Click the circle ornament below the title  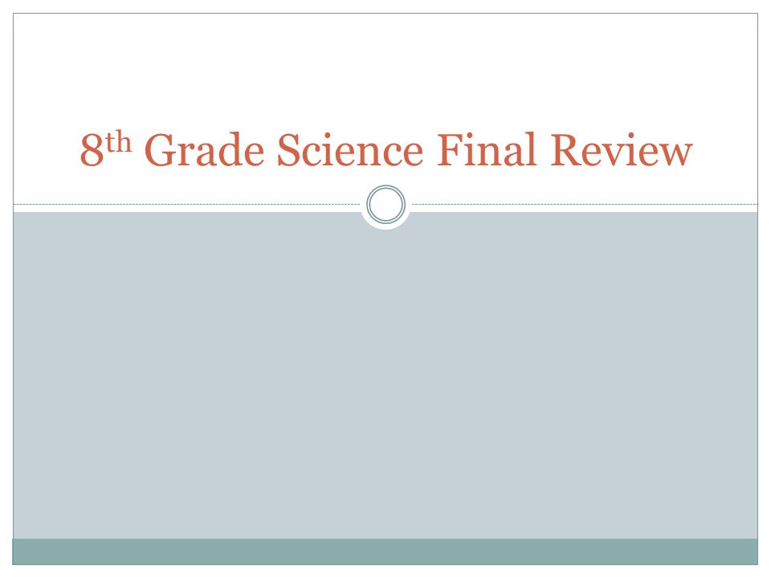coord(386,204)
